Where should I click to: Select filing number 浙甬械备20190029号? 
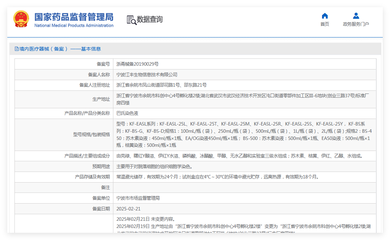pos(137,64)
